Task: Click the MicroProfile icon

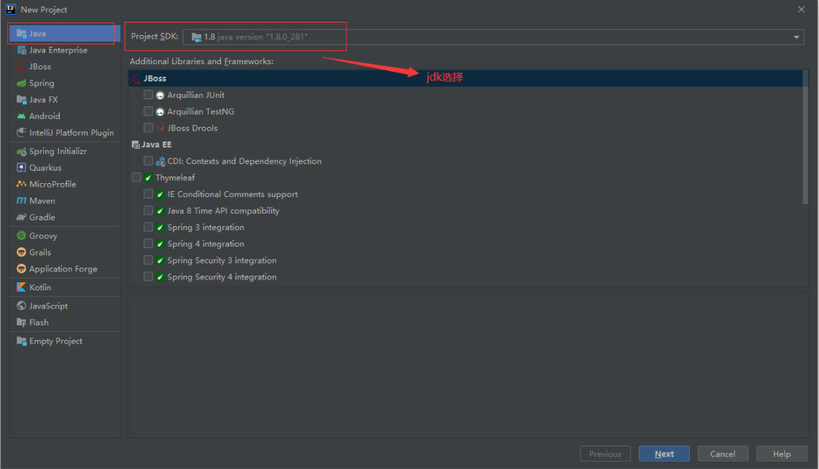Action: (x=21, y=185)
